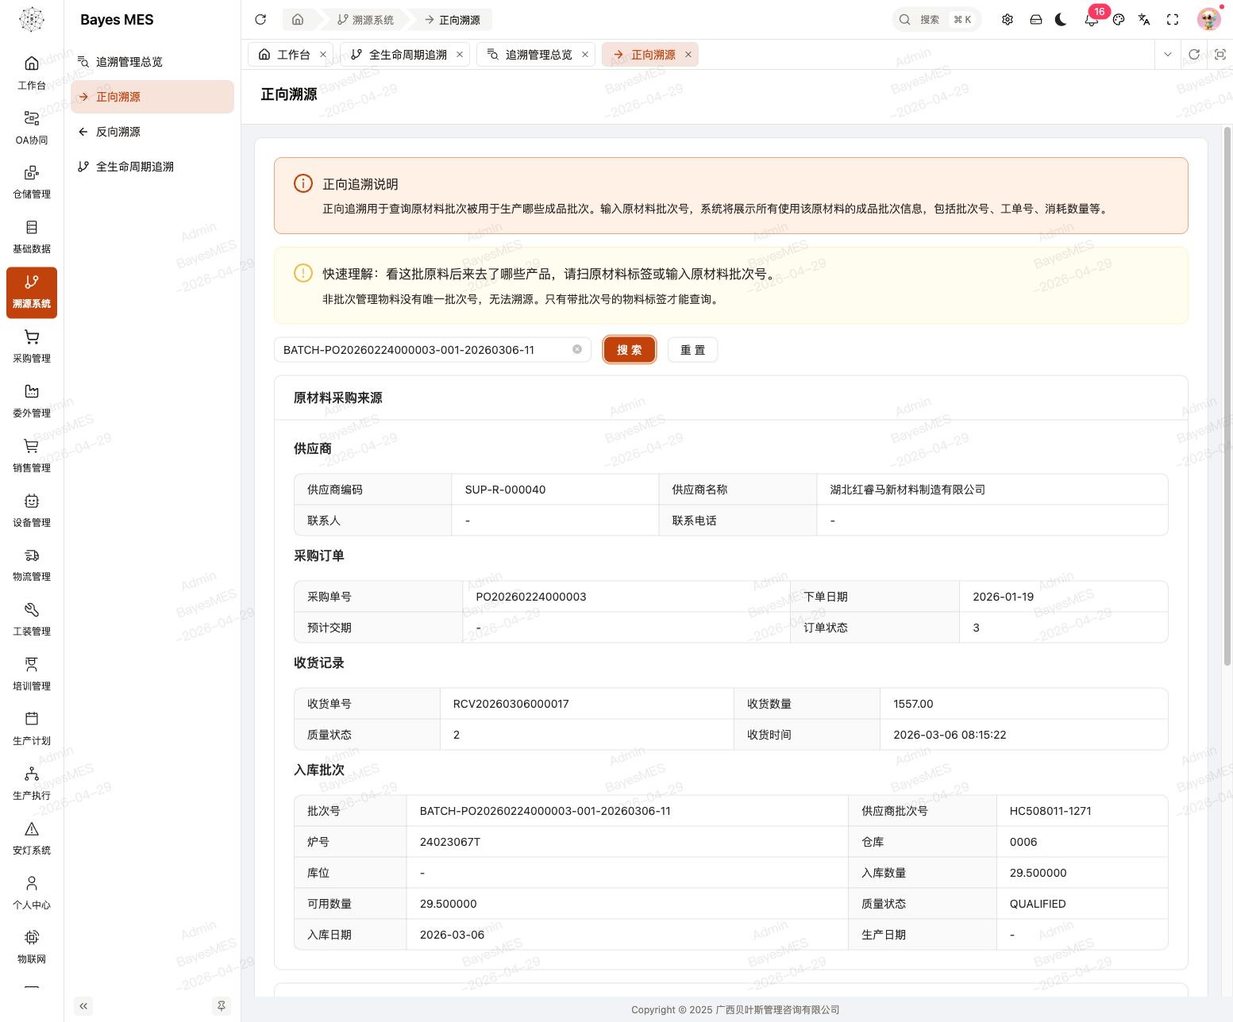Image resolution: width=1233 pixels, height=1022 pixels.
Task: Open the 委外管理 sidebar module
Action: 32,401
